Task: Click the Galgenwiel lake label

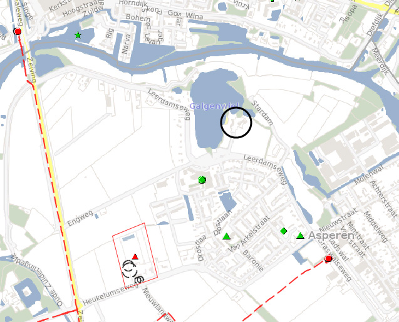Action: (x=214, y=106)
